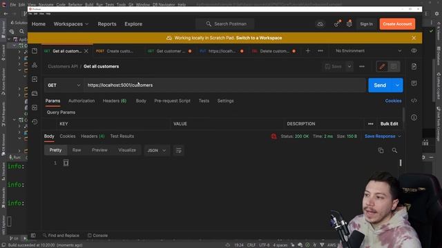This screenshot has width=442, height=248.
Task: Select the Raw response view
Action: point(77,150)
